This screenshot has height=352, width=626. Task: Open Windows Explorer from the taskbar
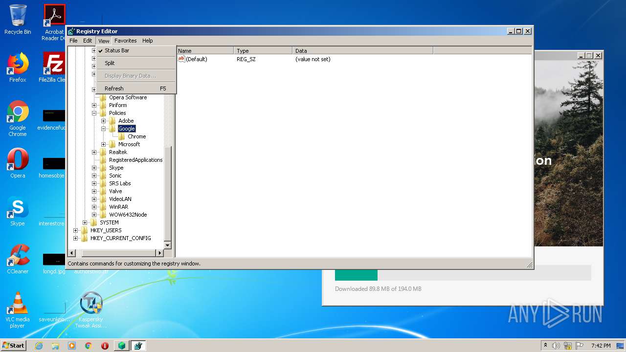[55, 346]
